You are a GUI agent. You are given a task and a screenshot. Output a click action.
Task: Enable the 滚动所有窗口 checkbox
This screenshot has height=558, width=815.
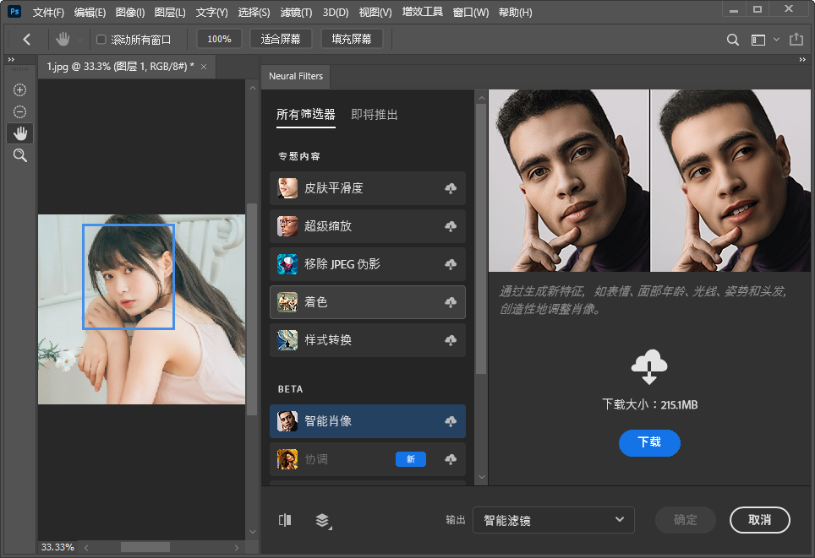pyautogui.click(x=101, y=40)
